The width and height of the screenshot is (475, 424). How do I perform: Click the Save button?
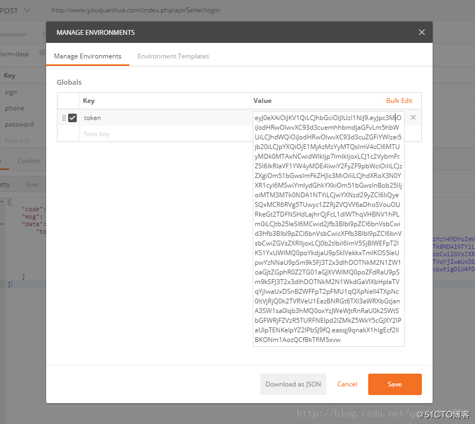coord(394,384)
